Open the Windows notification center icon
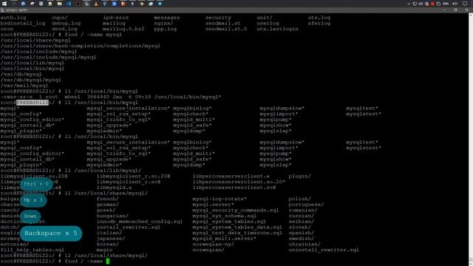The width and height of the screenshot is (473, 266). click(x=465, y=4)
